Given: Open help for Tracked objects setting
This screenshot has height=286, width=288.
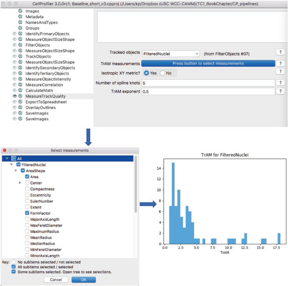Looking at the screenshot, I should tap(280, 53).
